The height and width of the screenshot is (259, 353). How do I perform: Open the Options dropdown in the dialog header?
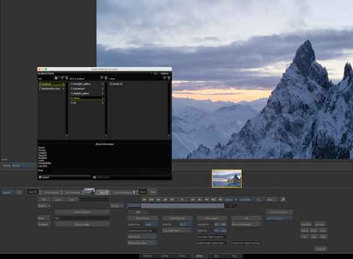point(165,74)
